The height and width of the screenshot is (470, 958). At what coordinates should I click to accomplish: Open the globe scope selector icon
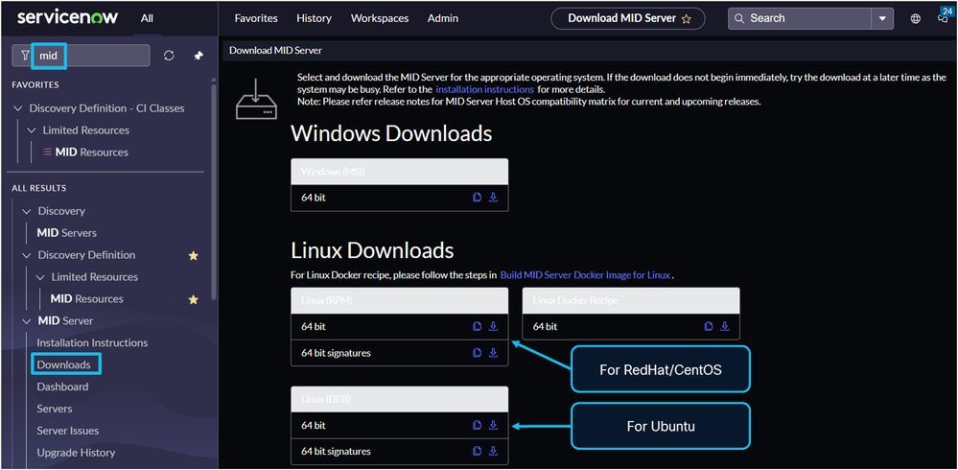915,19
